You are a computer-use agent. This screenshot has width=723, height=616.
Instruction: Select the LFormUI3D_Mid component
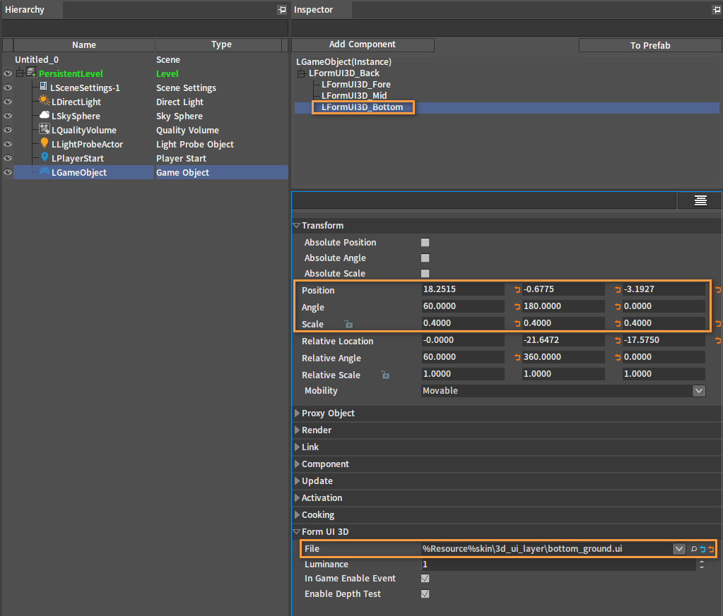pyautogui.click(x=354, y=96)
